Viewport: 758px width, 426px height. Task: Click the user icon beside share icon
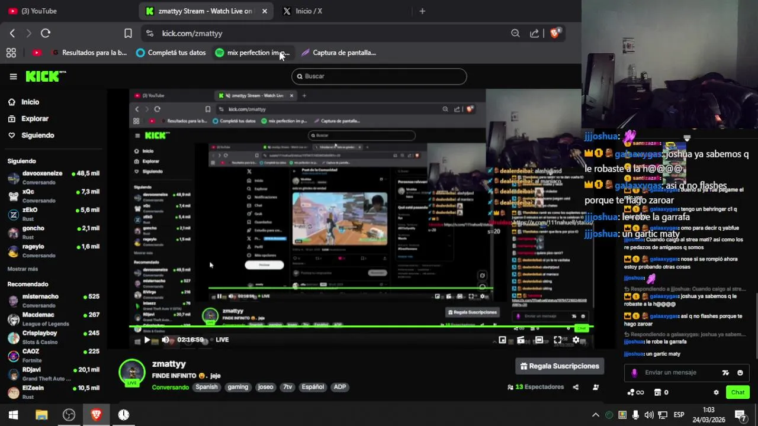tap(596, 387)
